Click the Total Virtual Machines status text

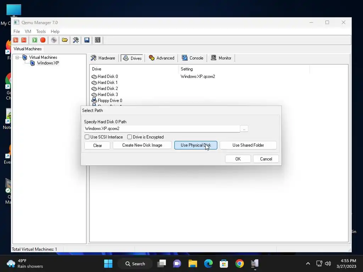click(x=34, y=249)
